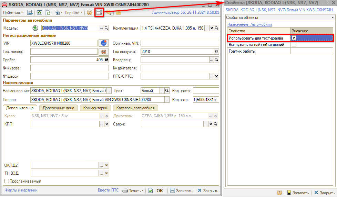337x197 pixels.
Task: Click the № двигателя input field
Action: click(180, 68)
